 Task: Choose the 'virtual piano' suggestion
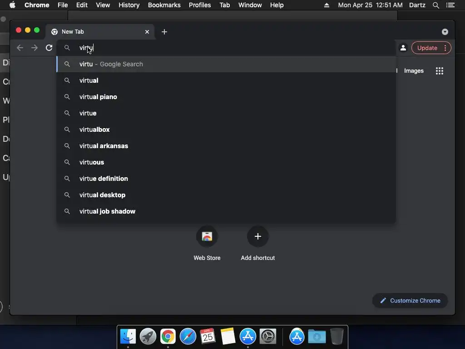(226, 97)
